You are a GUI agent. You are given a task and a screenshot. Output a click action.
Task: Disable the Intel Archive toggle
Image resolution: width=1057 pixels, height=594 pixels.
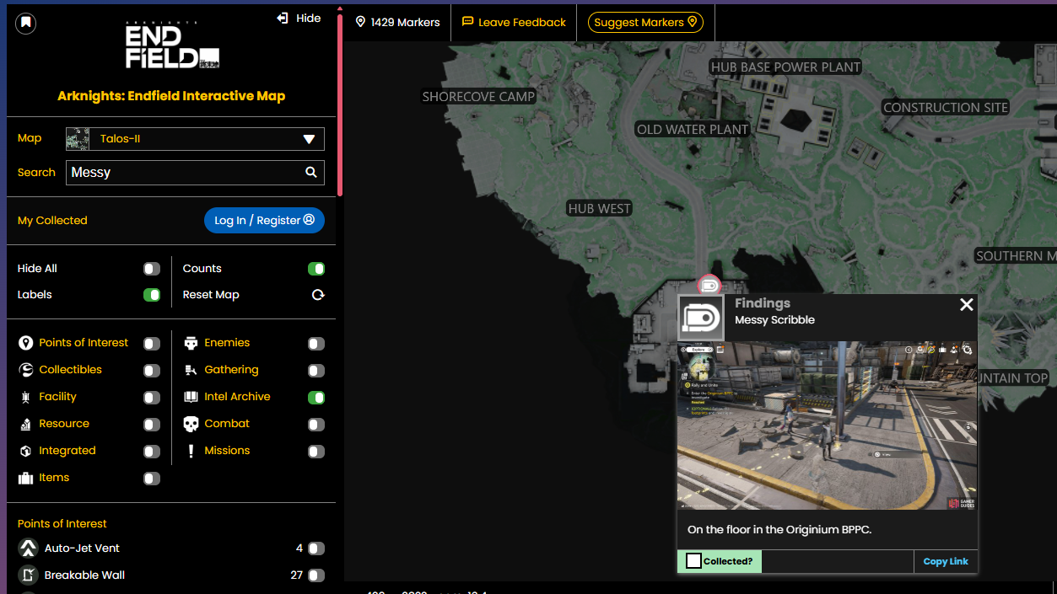point(316,398)
